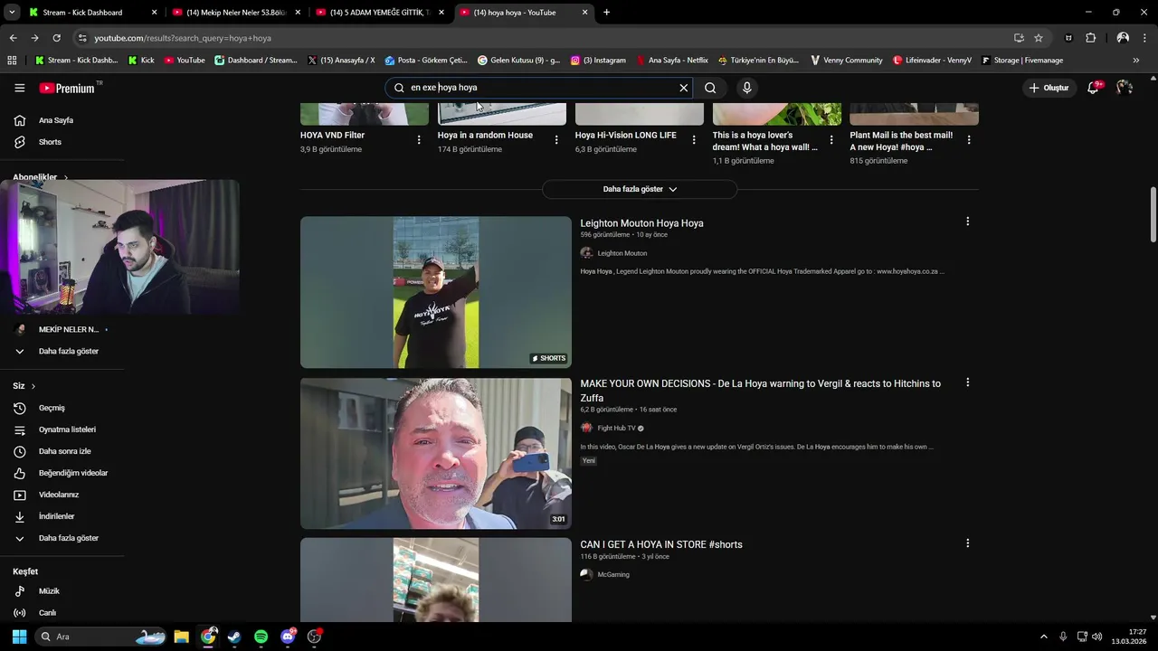Open Leighton Mouton Hoya Hoya video title
The width and height of the screenshot is (1158, 651).
[x=641, y=223]
